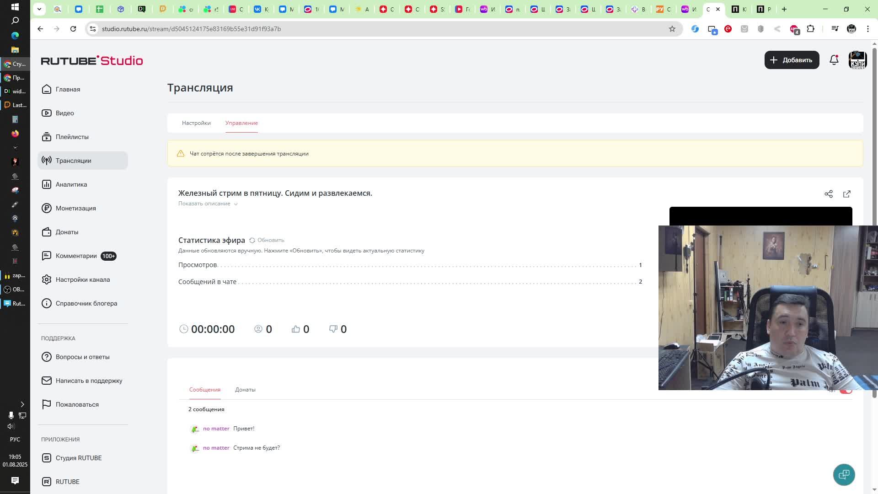Toggle the chat switch

tap(846, 391)
